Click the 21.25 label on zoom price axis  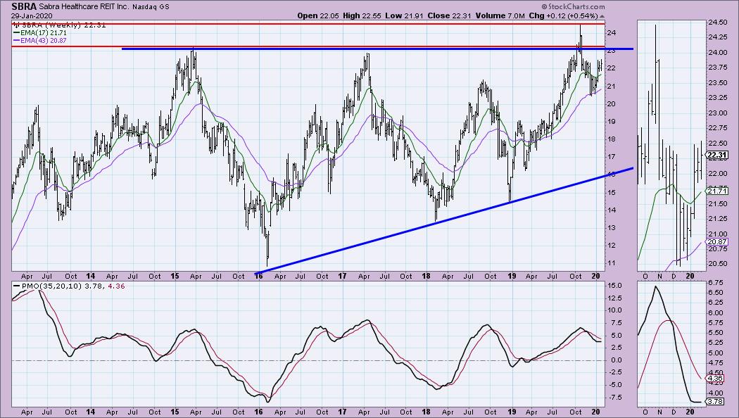coord(717,219)
